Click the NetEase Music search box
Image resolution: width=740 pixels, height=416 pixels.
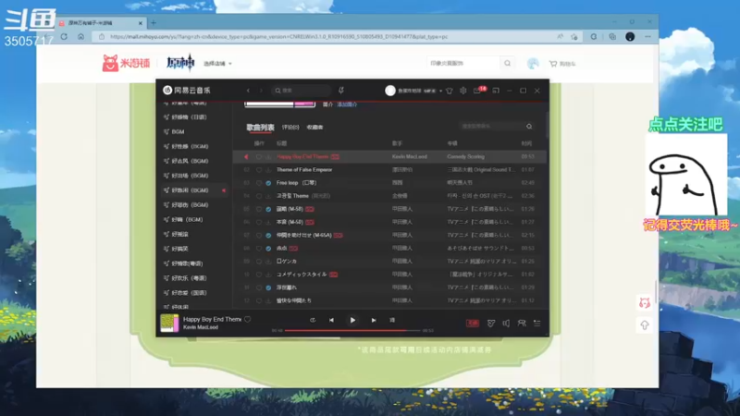tap(302, 91)
